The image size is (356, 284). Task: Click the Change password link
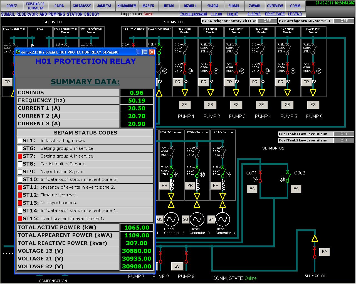(193, 14)
